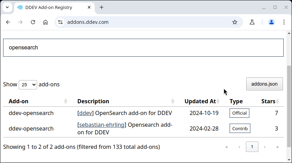The width and height of the screenshot is (292, 163).
Task: Open the user profile avatar icon
Action: 271,22
